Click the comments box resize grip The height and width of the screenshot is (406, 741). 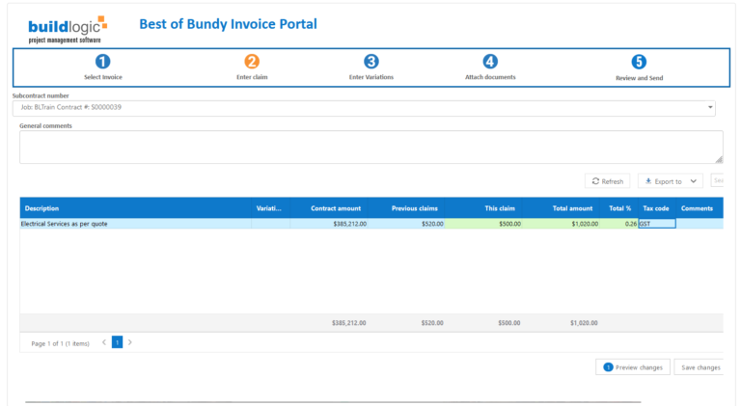click(719, 159)
